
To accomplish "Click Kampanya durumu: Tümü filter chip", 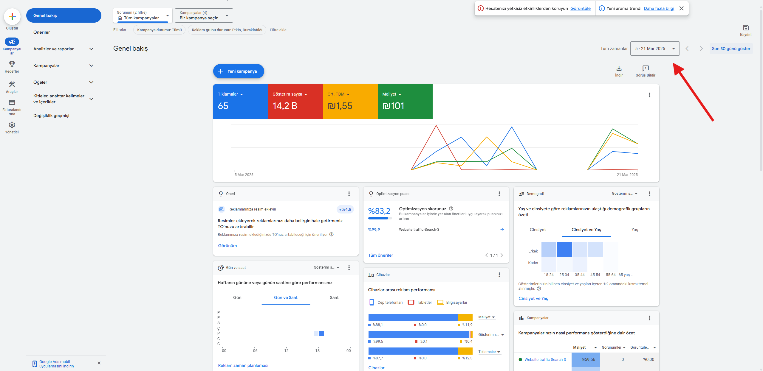I will pos(159,30).
